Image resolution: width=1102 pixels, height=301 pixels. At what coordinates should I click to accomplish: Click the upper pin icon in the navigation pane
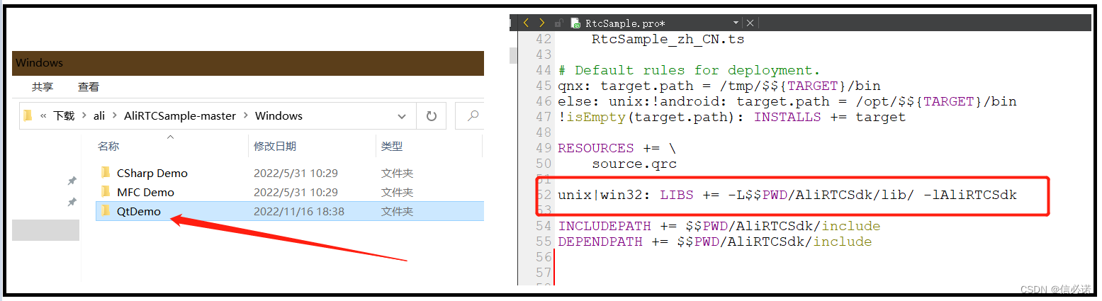(72, 181)
